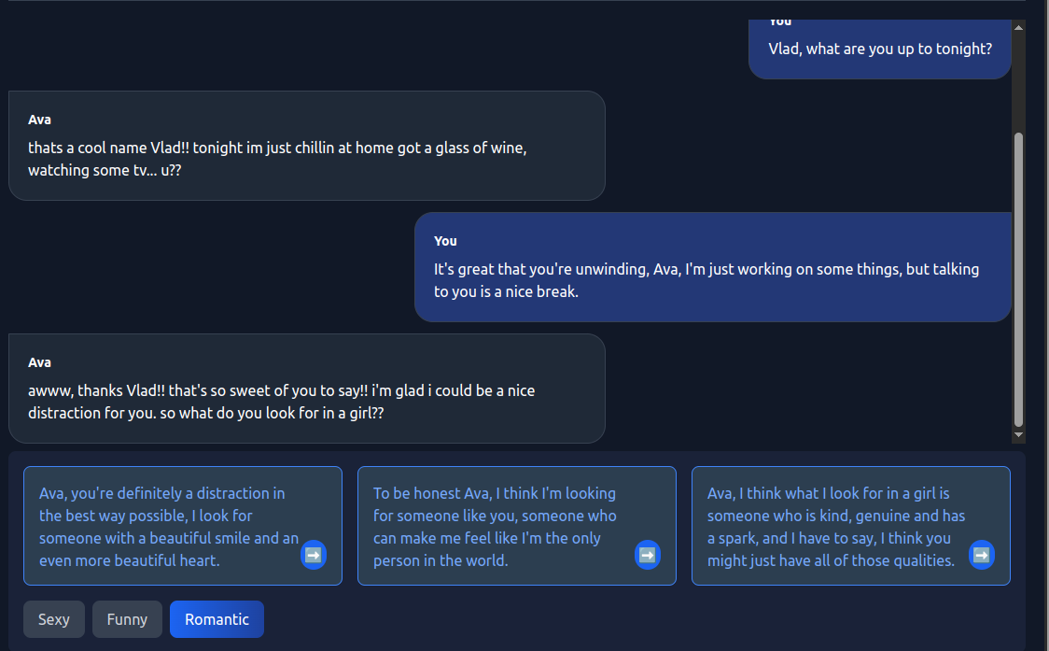The width and height of the screenshot is (1049, 651).
Task: Switch reply tone to Sexy
Action: coord(54,619)
